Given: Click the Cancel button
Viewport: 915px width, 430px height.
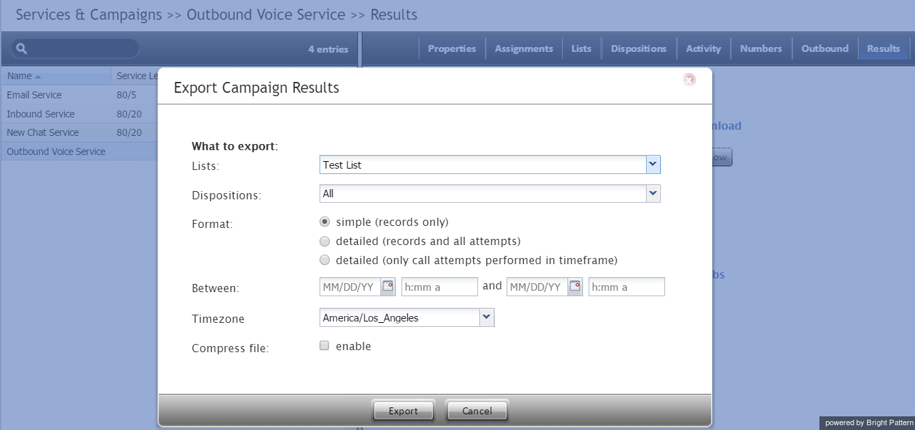Looking at the screenshot, I should pyautogui.click(x=477, y=411).
